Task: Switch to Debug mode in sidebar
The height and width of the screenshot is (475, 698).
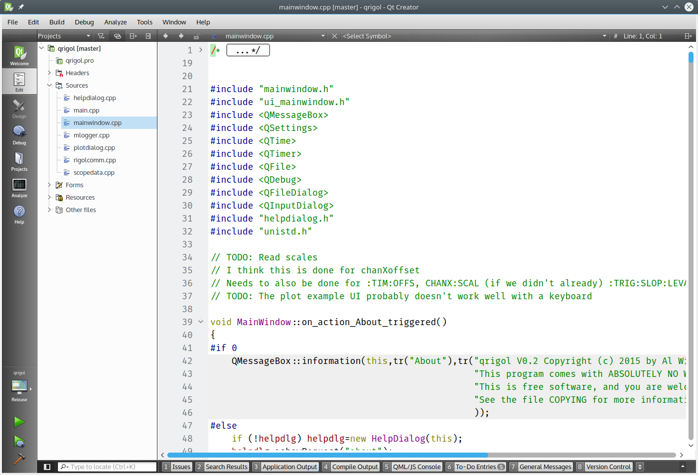Action: pyautogui.click(x=19, y=134)
